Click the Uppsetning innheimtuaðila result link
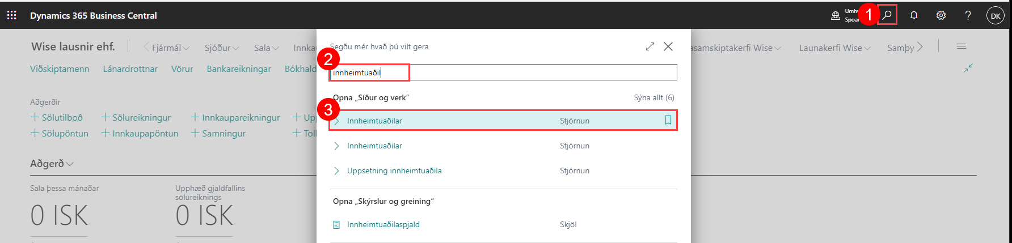This screenshot has height=243, width=1012. click(x=394, y=170)
